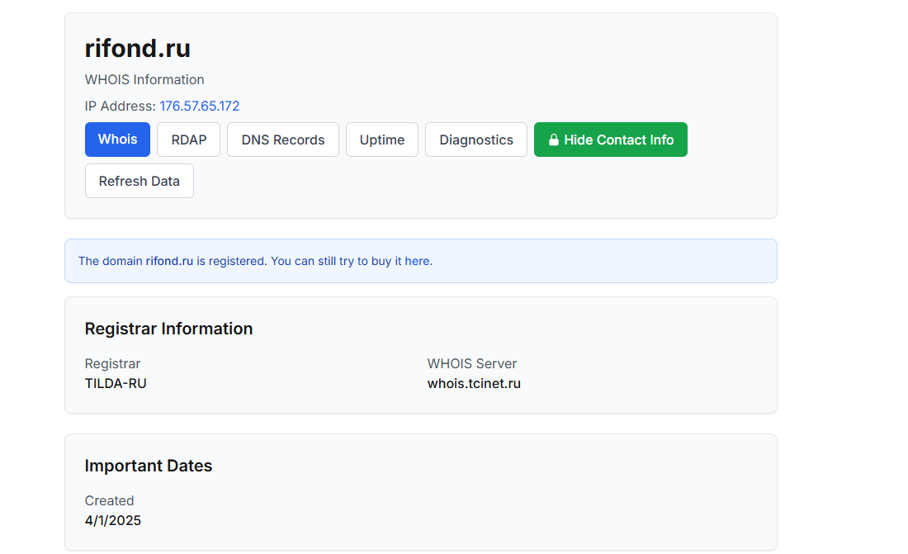Switch to the Diagnostics tab
The width and height of the screenshot is (908, 554).
click(476, 140)
